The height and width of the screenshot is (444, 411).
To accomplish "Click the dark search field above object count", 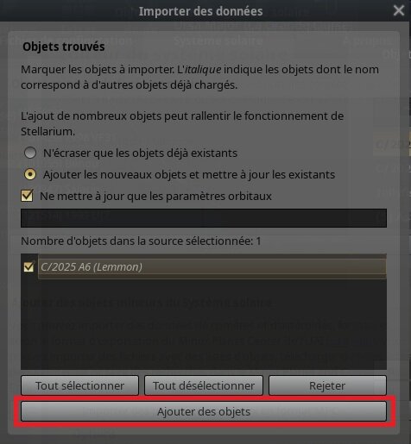I will pos(204,218).
